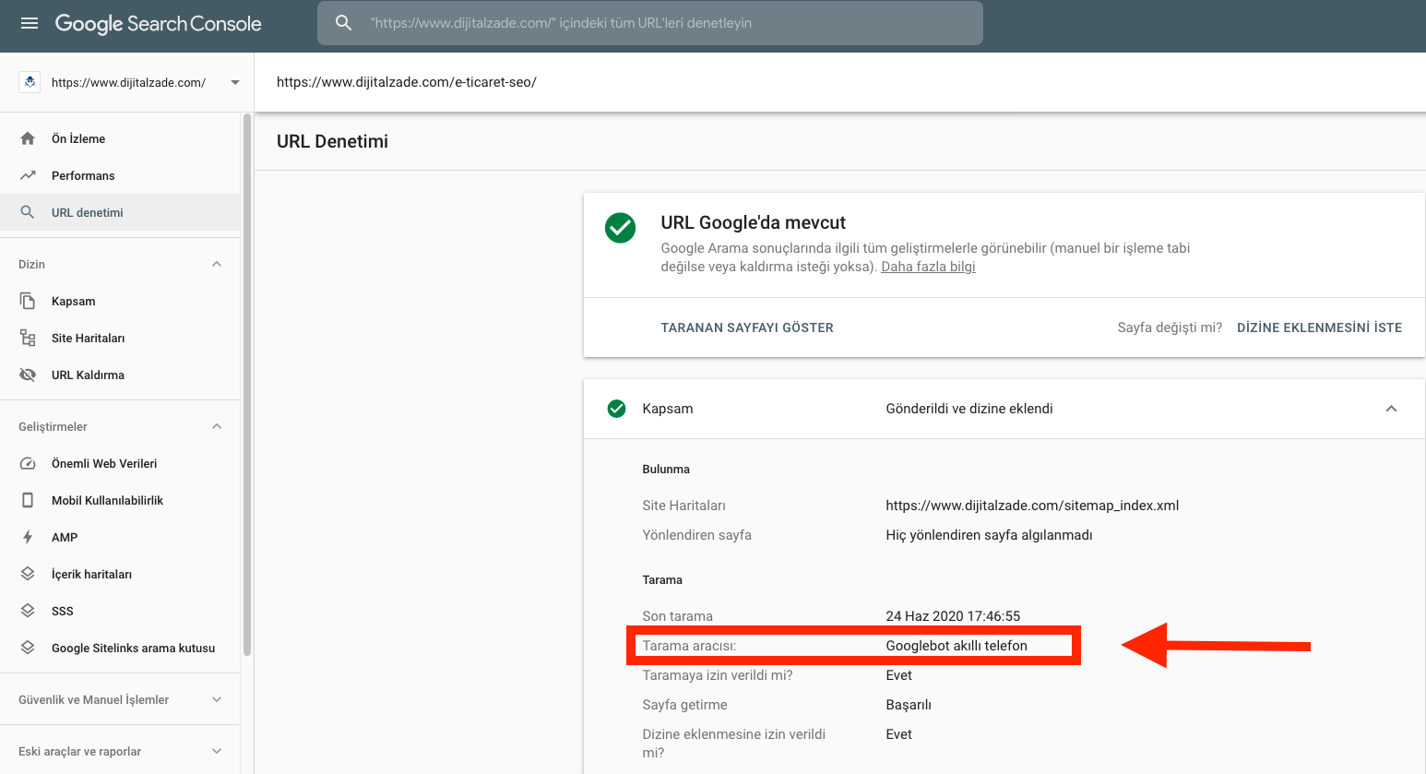The image size is (1426, 774).
Task: Click sitemap_index.xml URL value
Action: click(x=1032, y=506)
